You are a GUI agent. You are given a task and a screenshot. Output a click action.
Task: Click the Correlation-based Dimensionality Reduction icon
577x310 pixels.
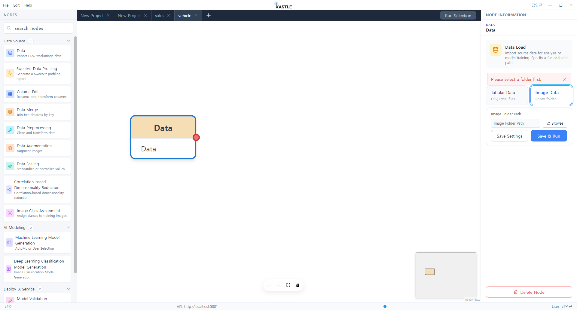[9, 190]
